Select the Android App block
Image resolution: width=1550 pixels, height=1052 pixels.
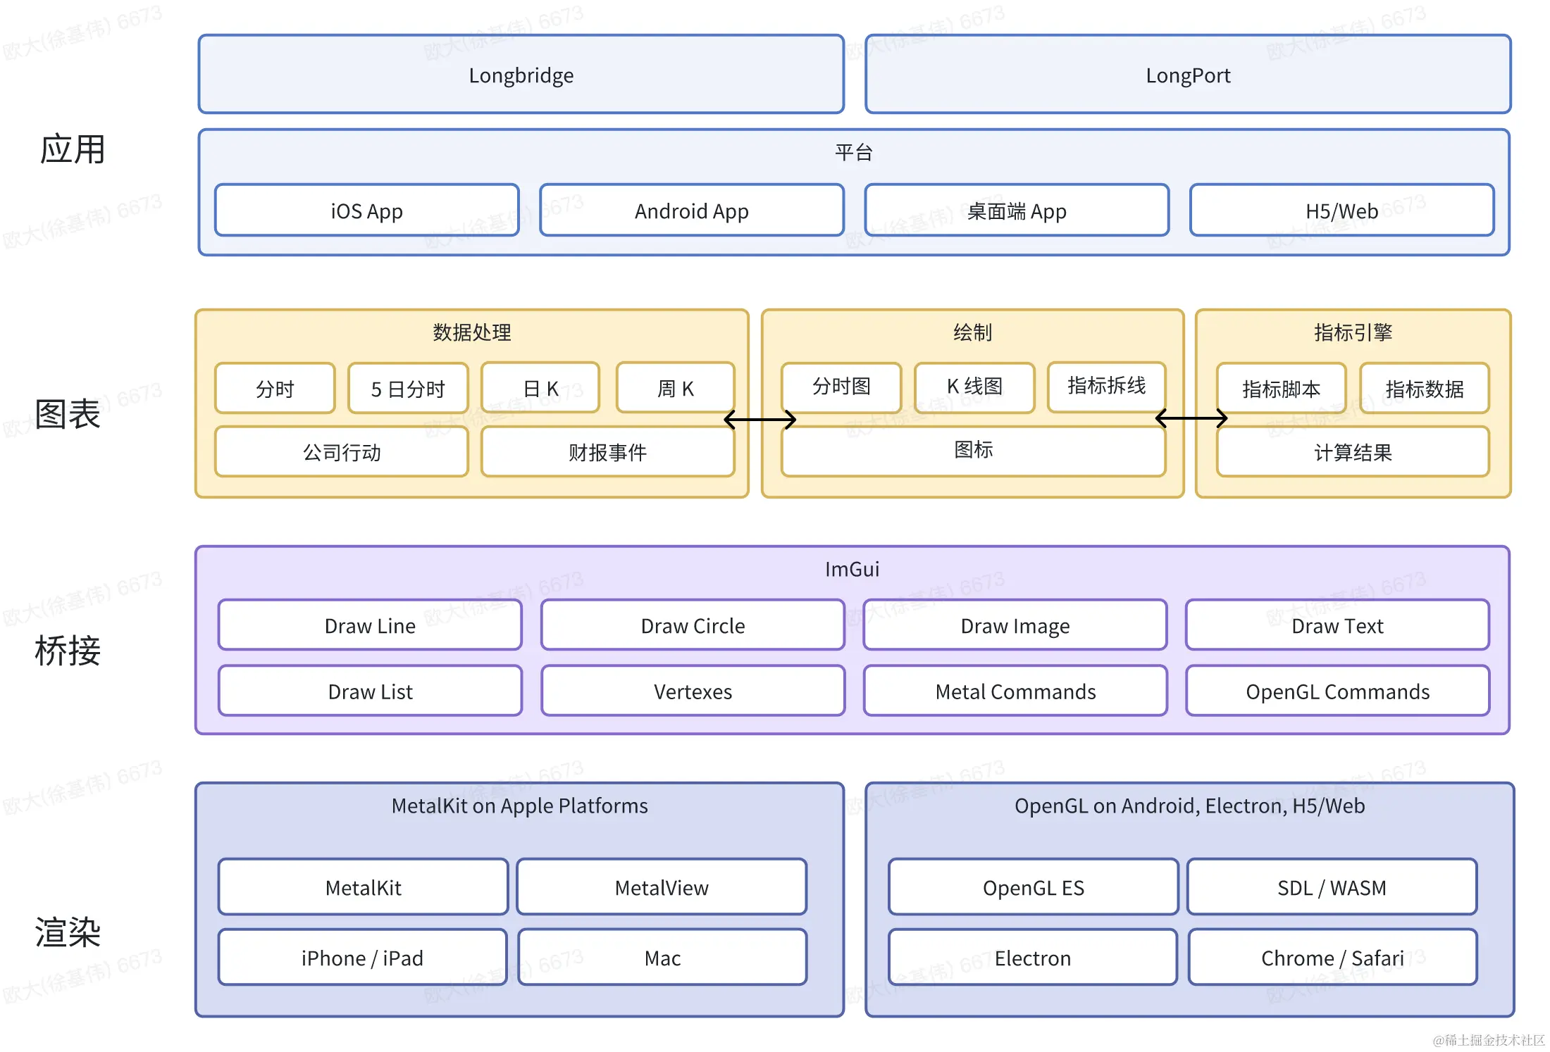(x=691, y=211)
